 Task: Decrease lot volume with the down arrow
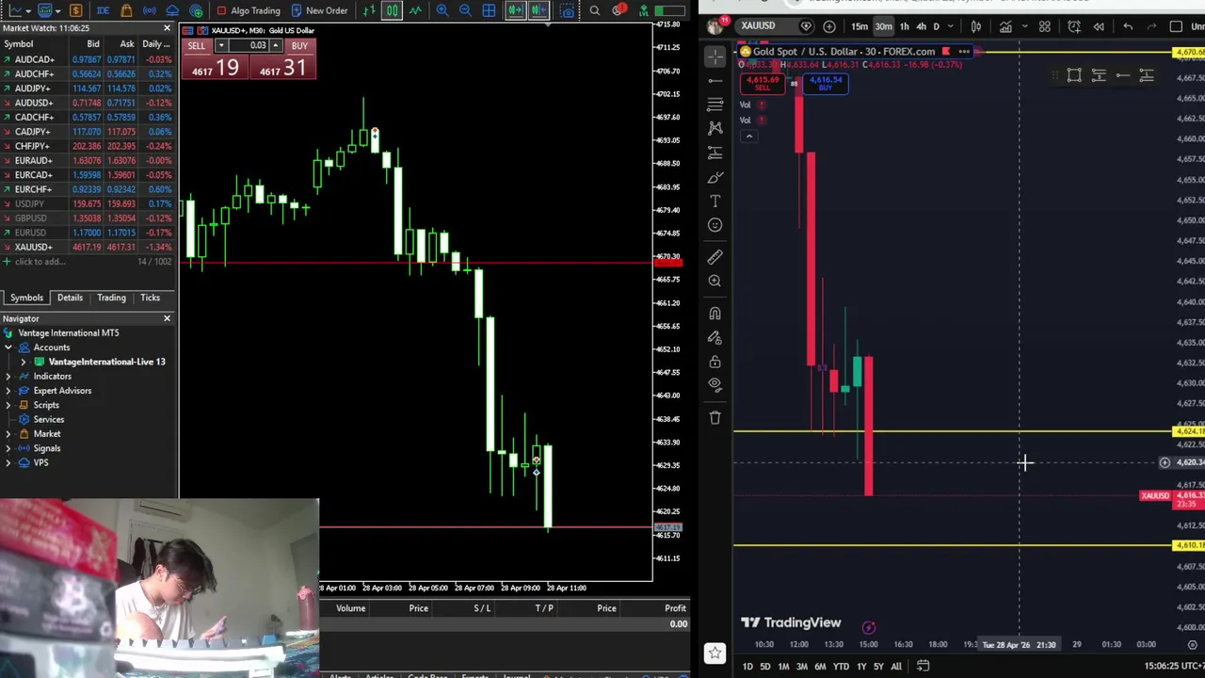pyautogui.click(x=220, y=45)
